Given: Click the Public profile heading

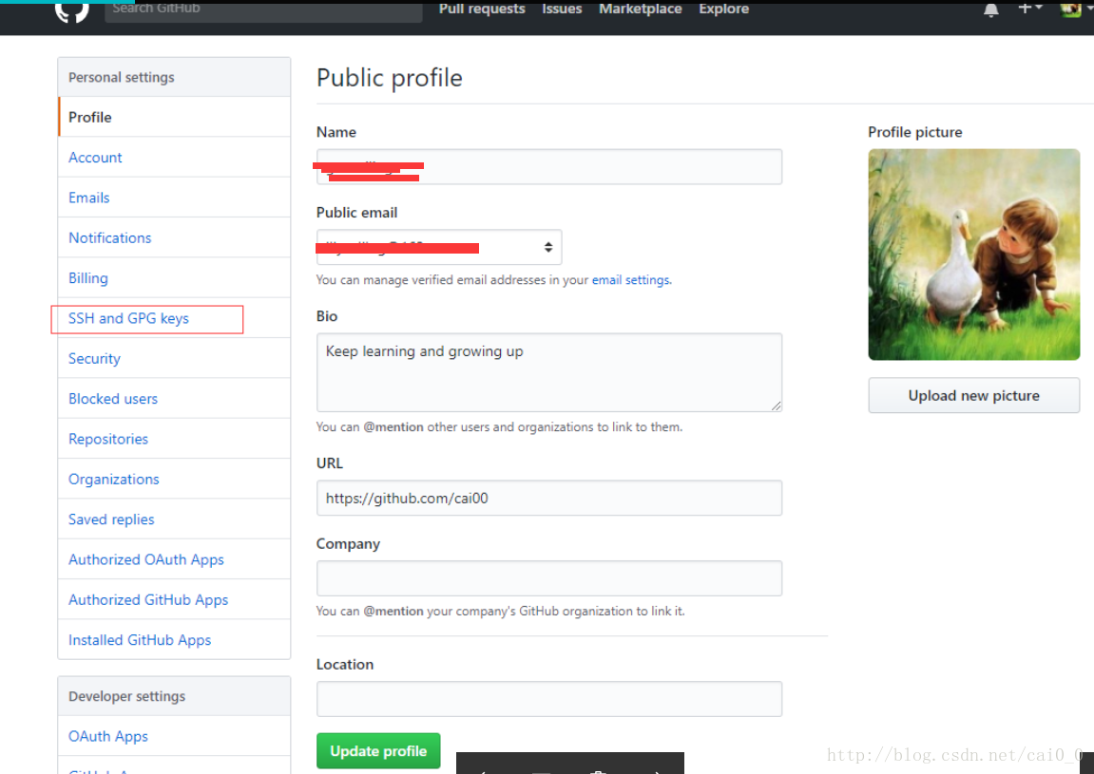Looking at the screenshot, I should [390, 78].
